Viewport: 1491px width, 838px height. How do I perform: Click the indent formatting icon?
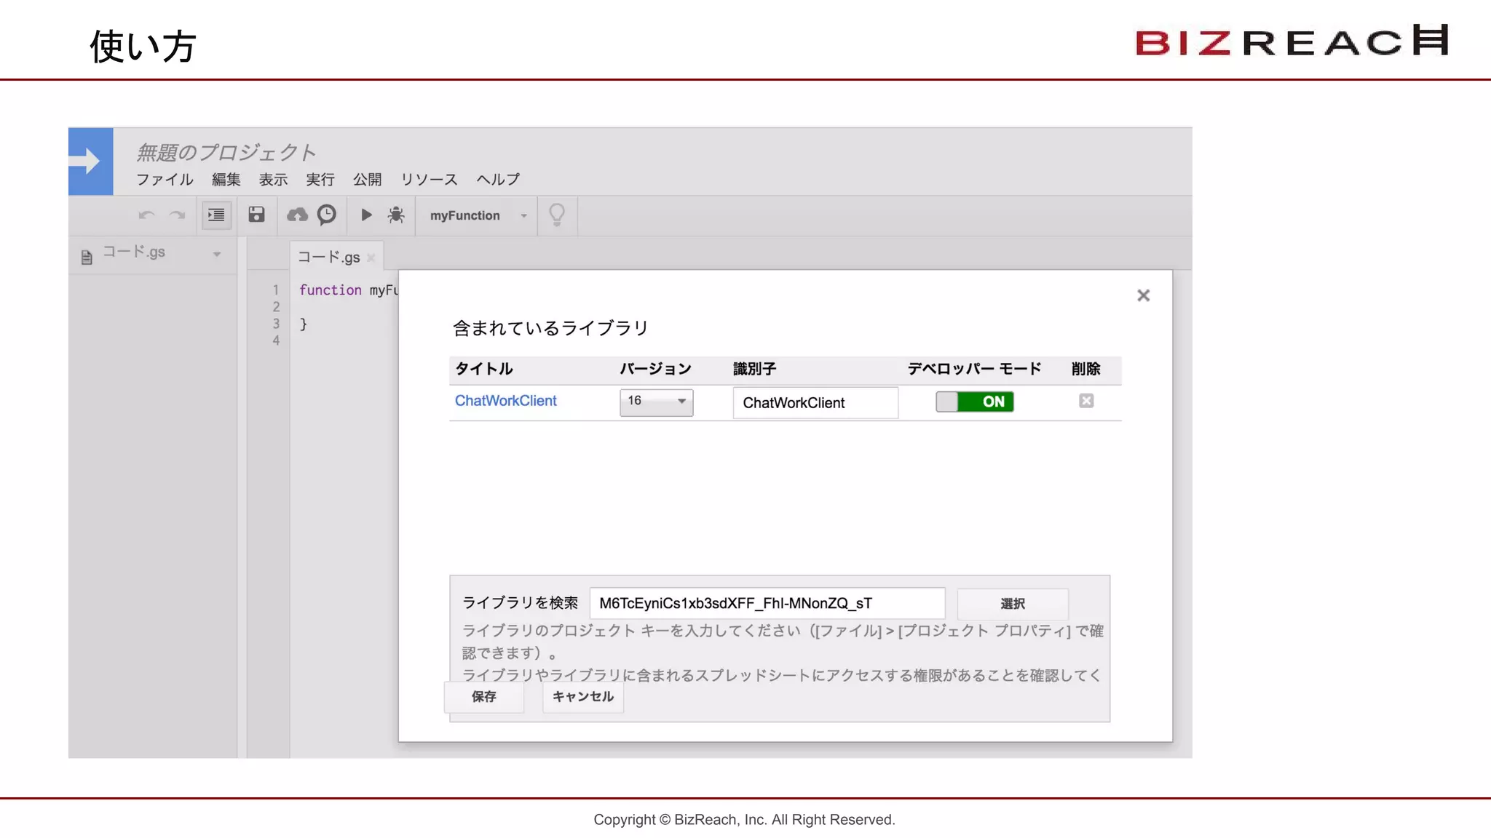click(x=216, y=215)
